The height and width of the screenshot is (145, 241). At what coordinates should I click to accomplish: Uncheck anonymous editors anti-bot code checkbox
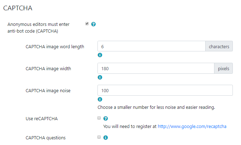87,24
